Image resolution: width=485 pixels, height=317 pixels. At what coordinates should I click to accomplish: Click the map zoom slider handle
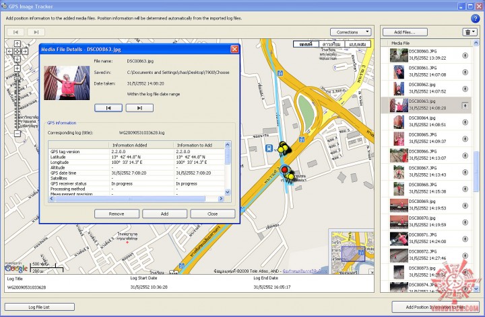[18, 79]
